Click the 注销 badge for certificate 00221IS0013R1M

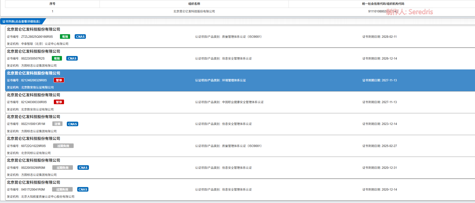57,124
